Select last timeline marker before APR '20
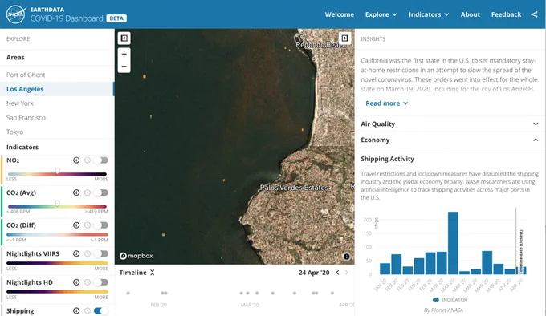The width and height of the screenshot is (546, 316). click(x=332, y=293)
